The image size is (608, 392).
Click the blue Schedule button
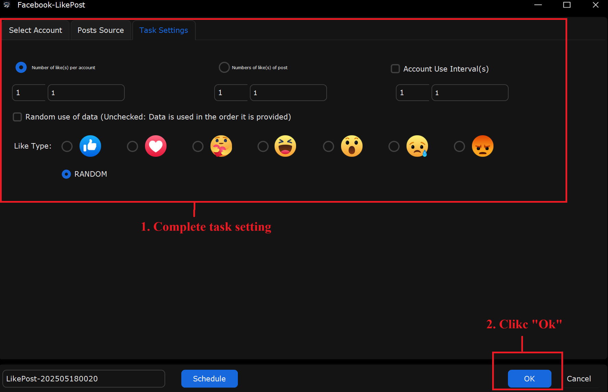(209, 379)
